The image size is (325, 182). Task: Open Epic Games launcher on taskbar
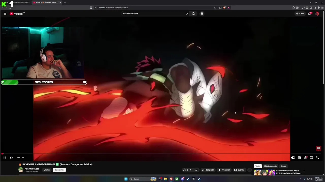pos(193,179)
